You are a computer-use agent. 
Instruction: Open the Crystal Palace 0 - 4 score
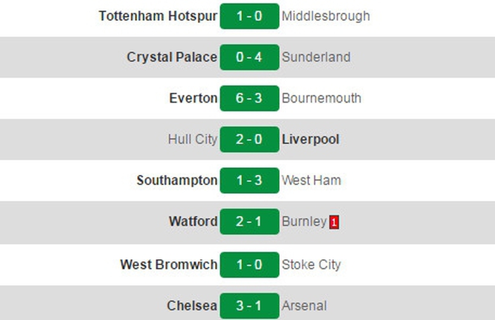coord(249,57)
